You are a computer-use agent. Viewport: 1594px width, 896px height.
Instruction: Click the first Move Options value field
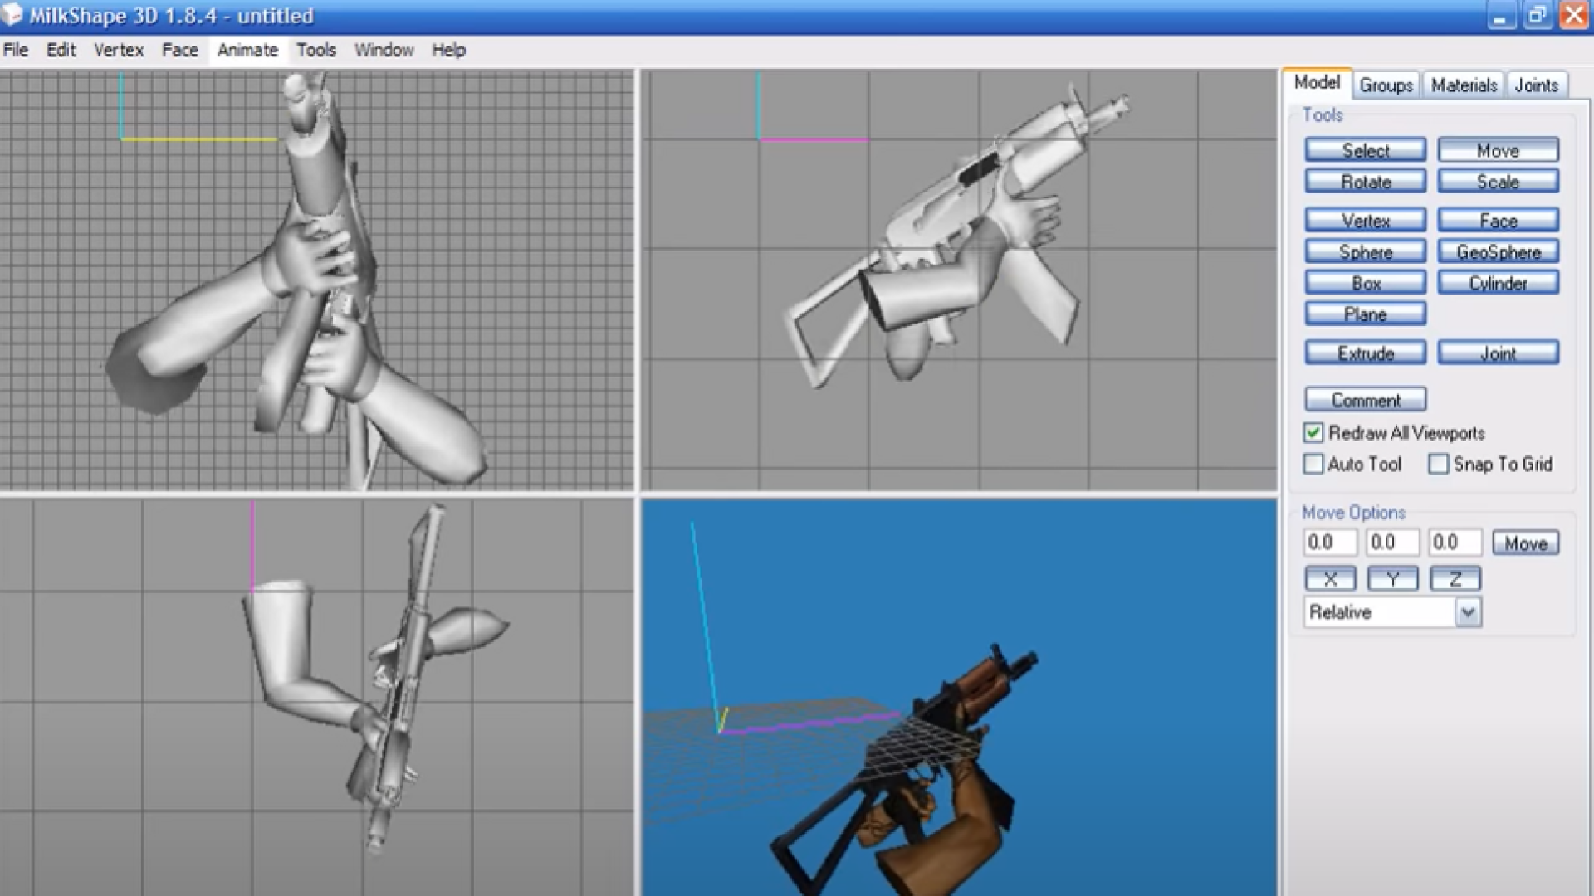coord(1329,543)
